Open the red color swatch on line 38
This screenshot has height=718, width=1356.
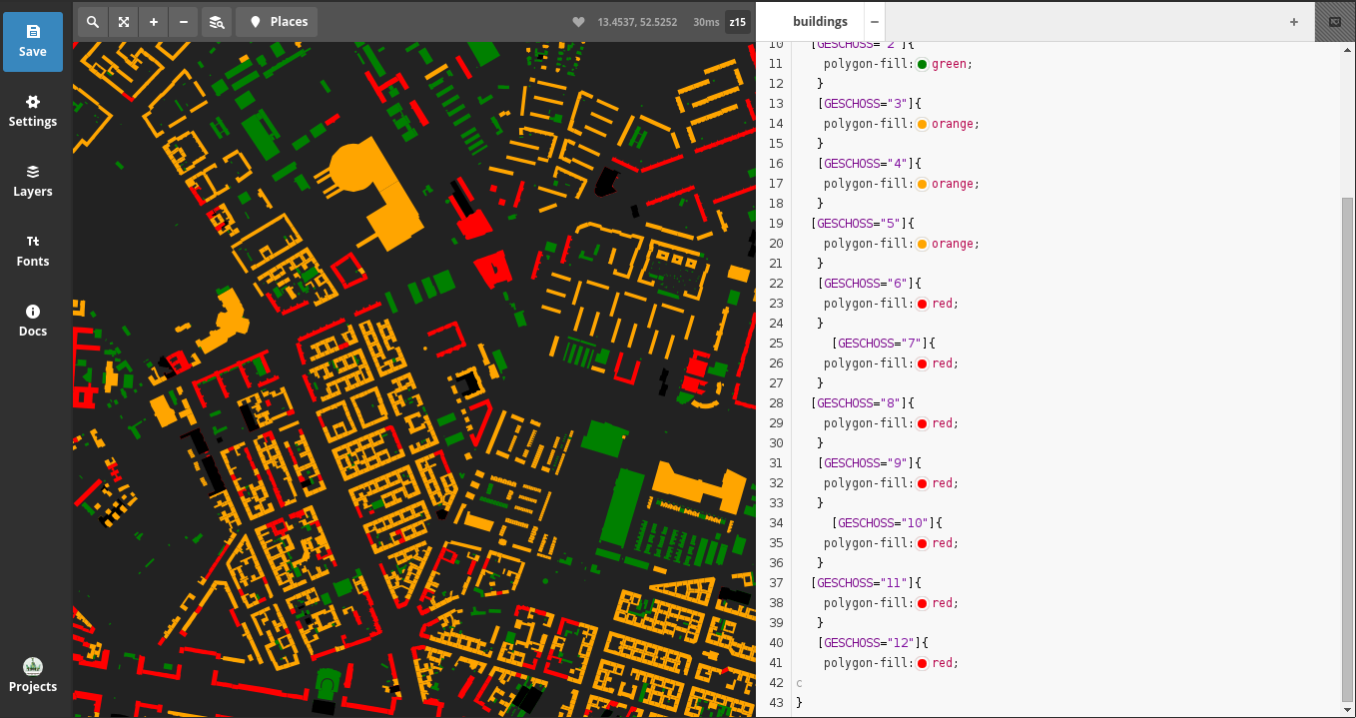[x=922, y=603]
